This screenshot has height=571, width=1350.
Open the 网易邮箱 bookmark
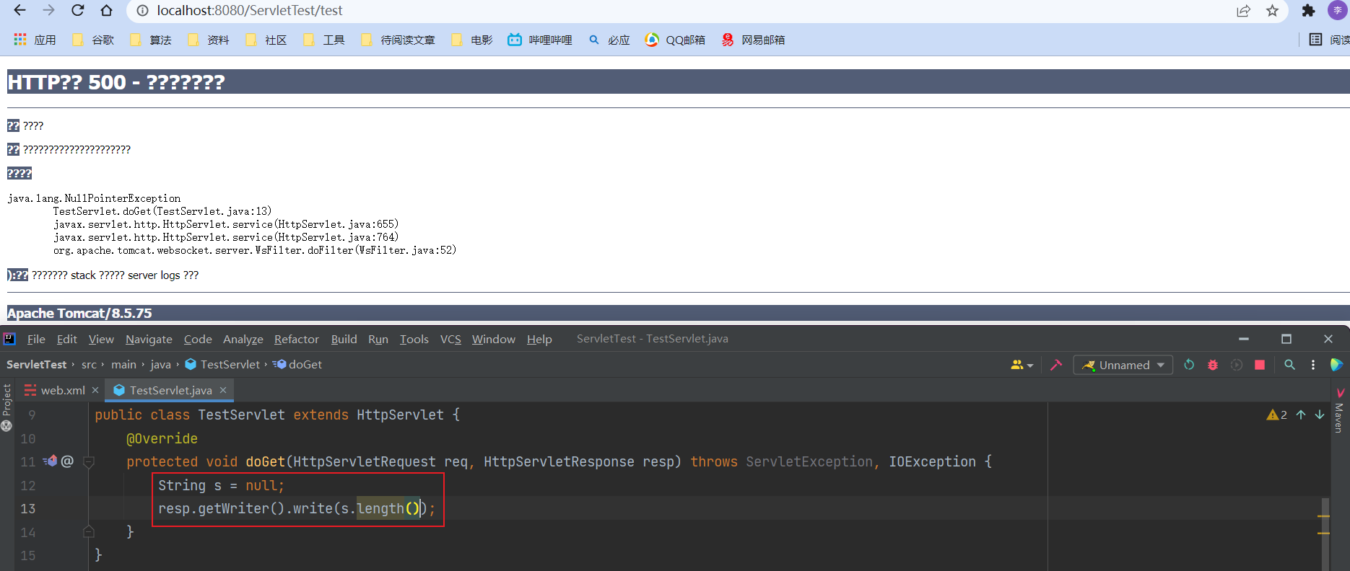[753, 40]
